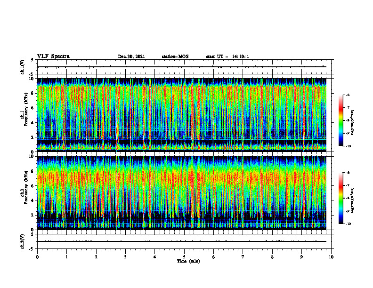Click the "ch.1(V)" waveform axis label

pyautogui.click(x=22, y=67)
